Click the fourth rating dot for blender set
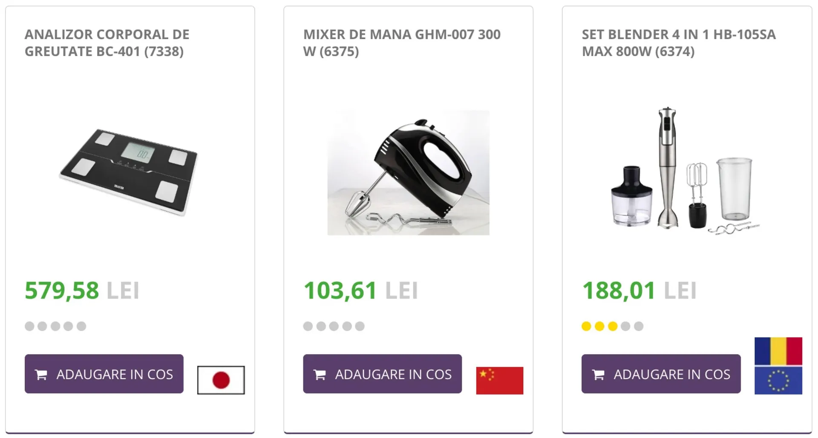 625,326
